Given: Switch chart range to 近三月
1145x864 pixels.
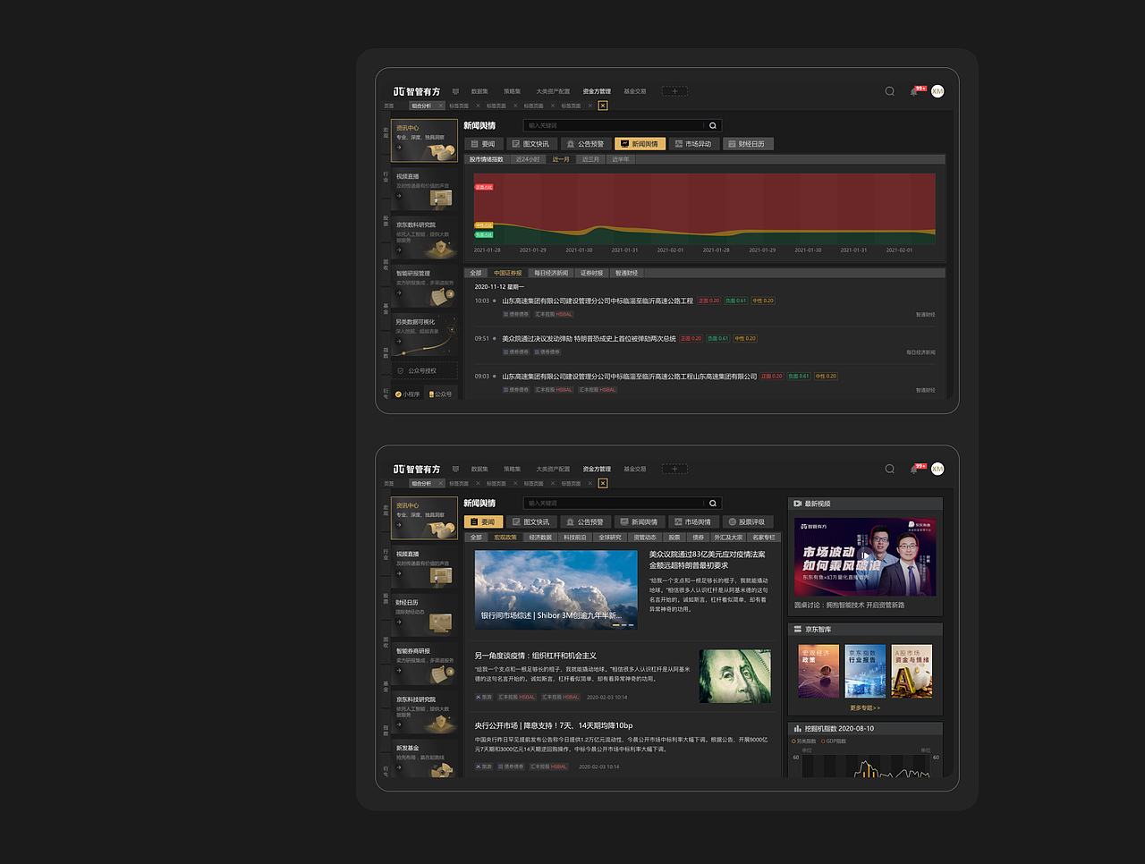Looking at the screenshot, I should click(590, 159).
